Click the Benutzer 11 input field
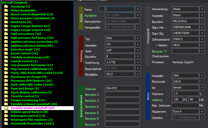Screen dimensions: 208x128 [x=186, y=51]
